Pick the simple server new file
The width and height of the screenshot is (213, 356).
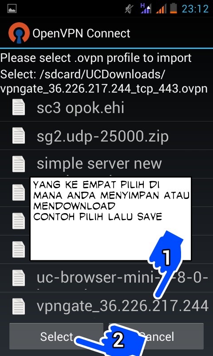click(106, 164)
